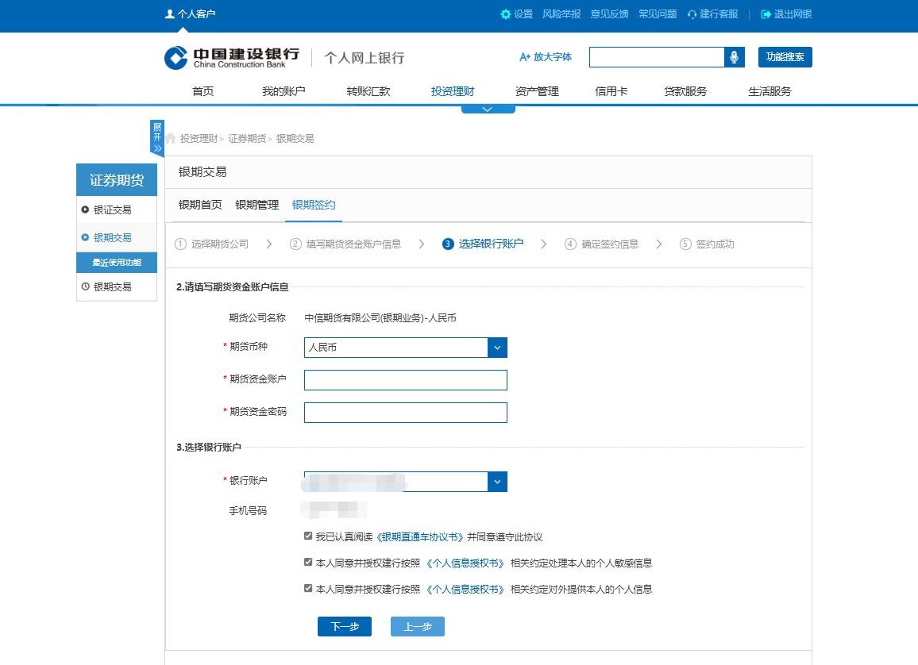Toggle the 个人敏感信息 authorization checkbox

308,562
